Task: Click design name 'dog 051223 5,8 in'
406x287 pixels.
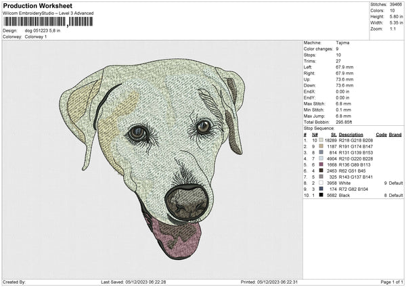Action: point(43,30)
